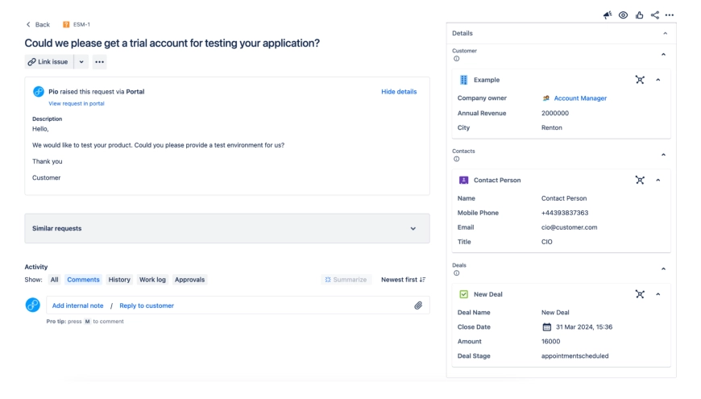Click View request in portal link
This screenshot has width=701, height=399.
pos(77,103)
